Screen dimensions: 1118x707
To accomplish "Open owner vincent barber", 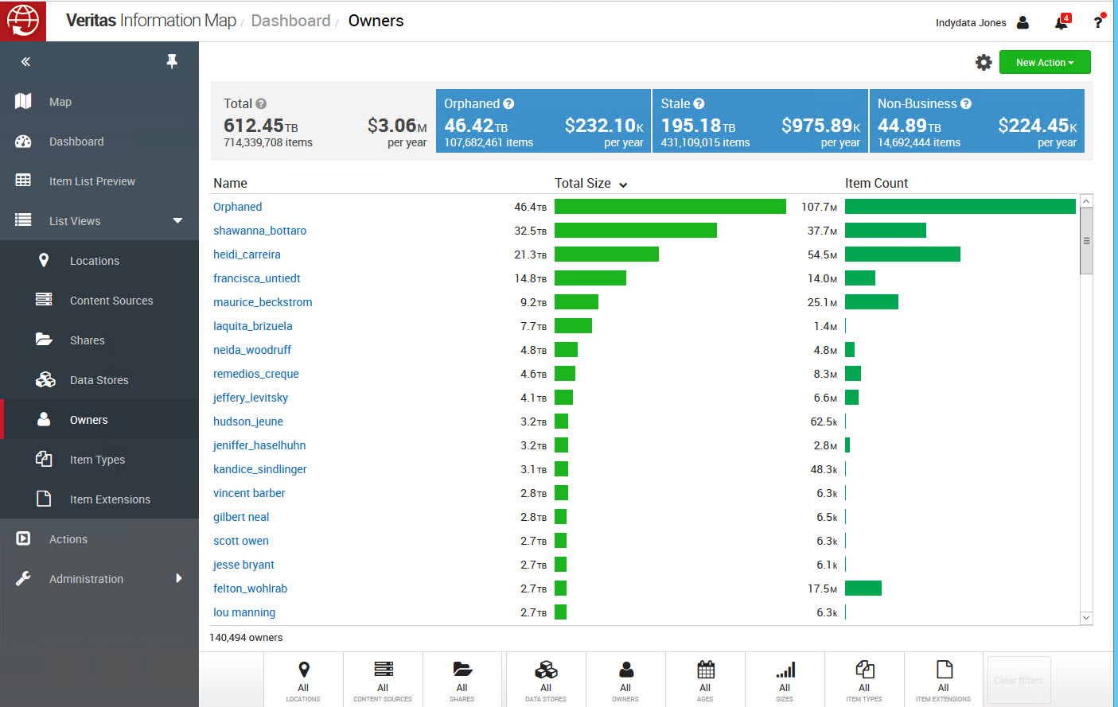I will tap(248, 493).
